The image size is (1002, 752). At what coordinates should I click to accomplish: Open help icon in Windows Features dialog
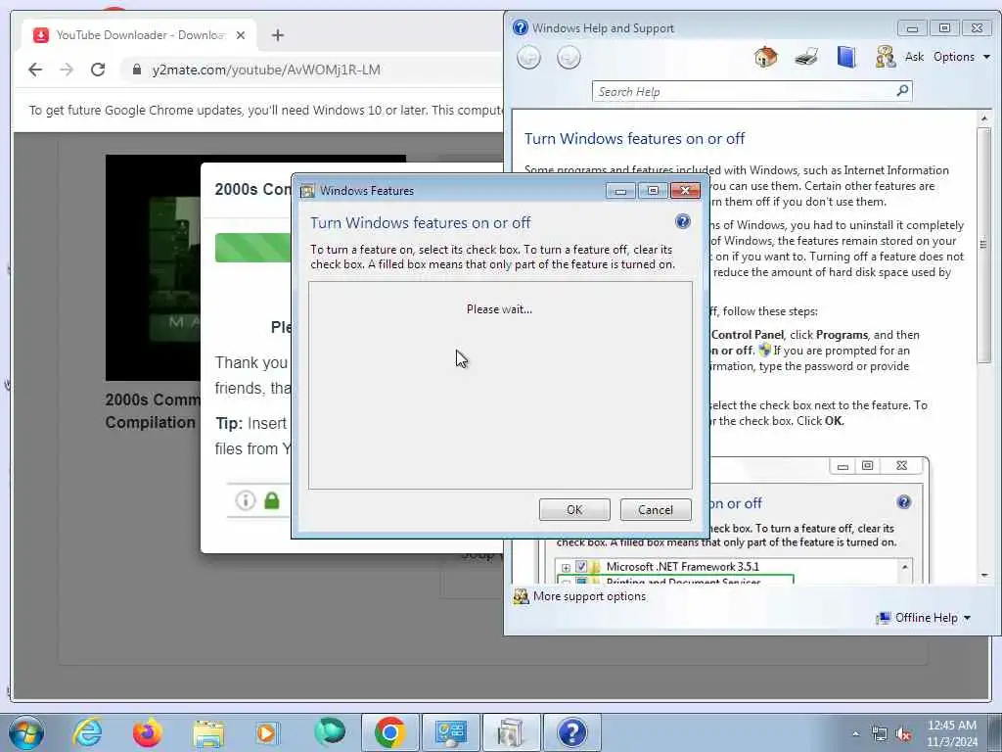(x=682, y=221)
